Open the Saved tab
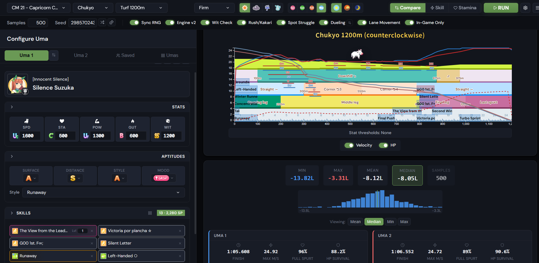This screenshot has height=263, width=539. pos(125,55)
